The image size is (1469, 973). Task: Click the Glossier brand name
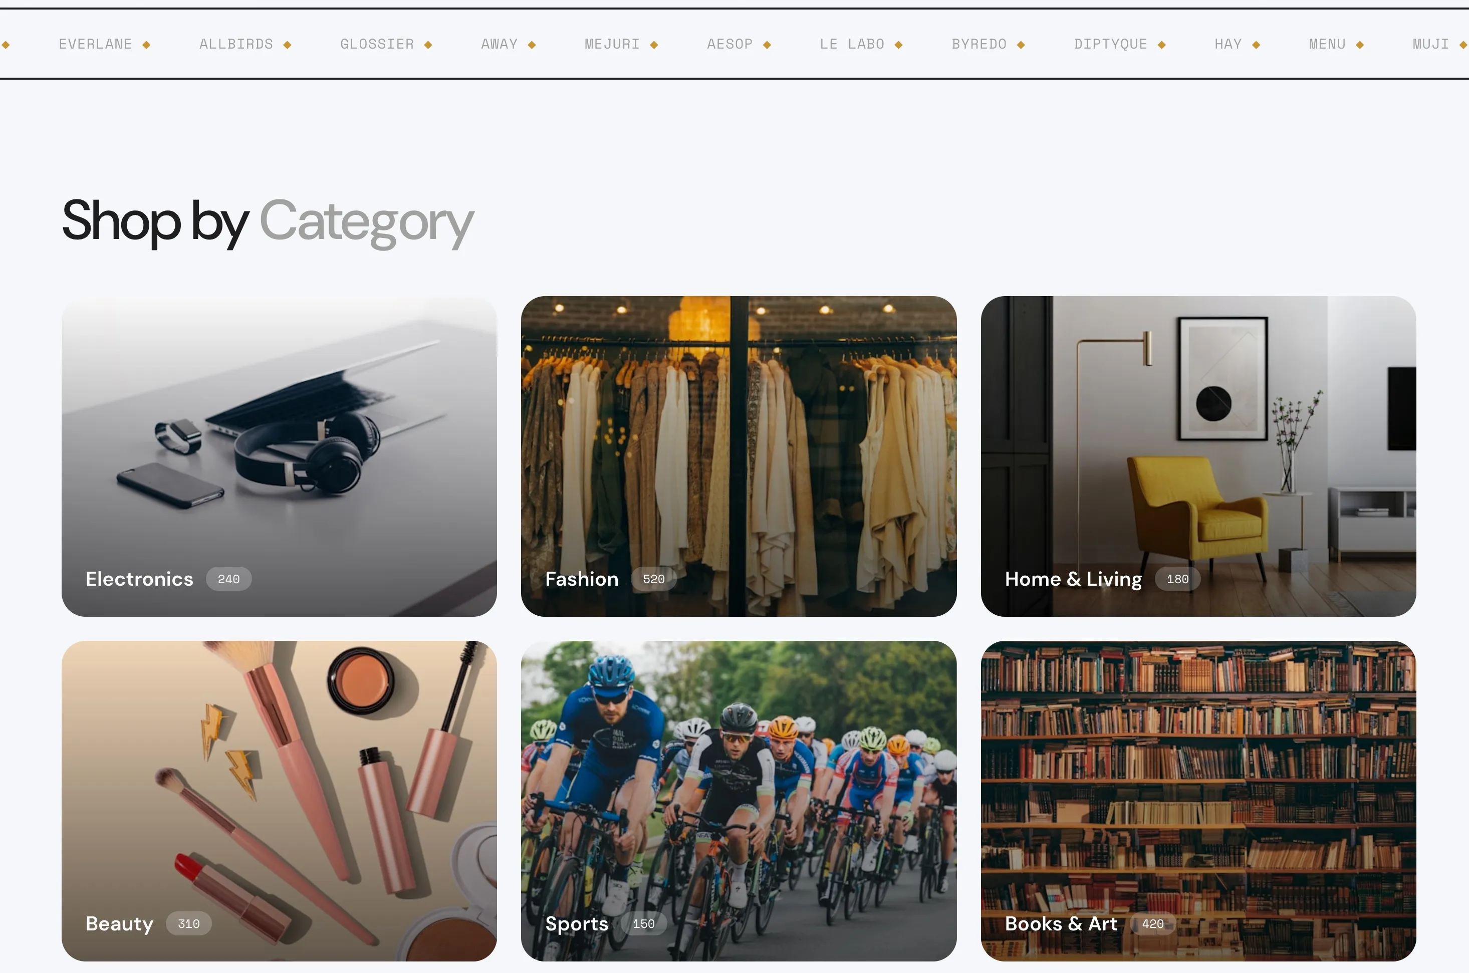(377, 44)
